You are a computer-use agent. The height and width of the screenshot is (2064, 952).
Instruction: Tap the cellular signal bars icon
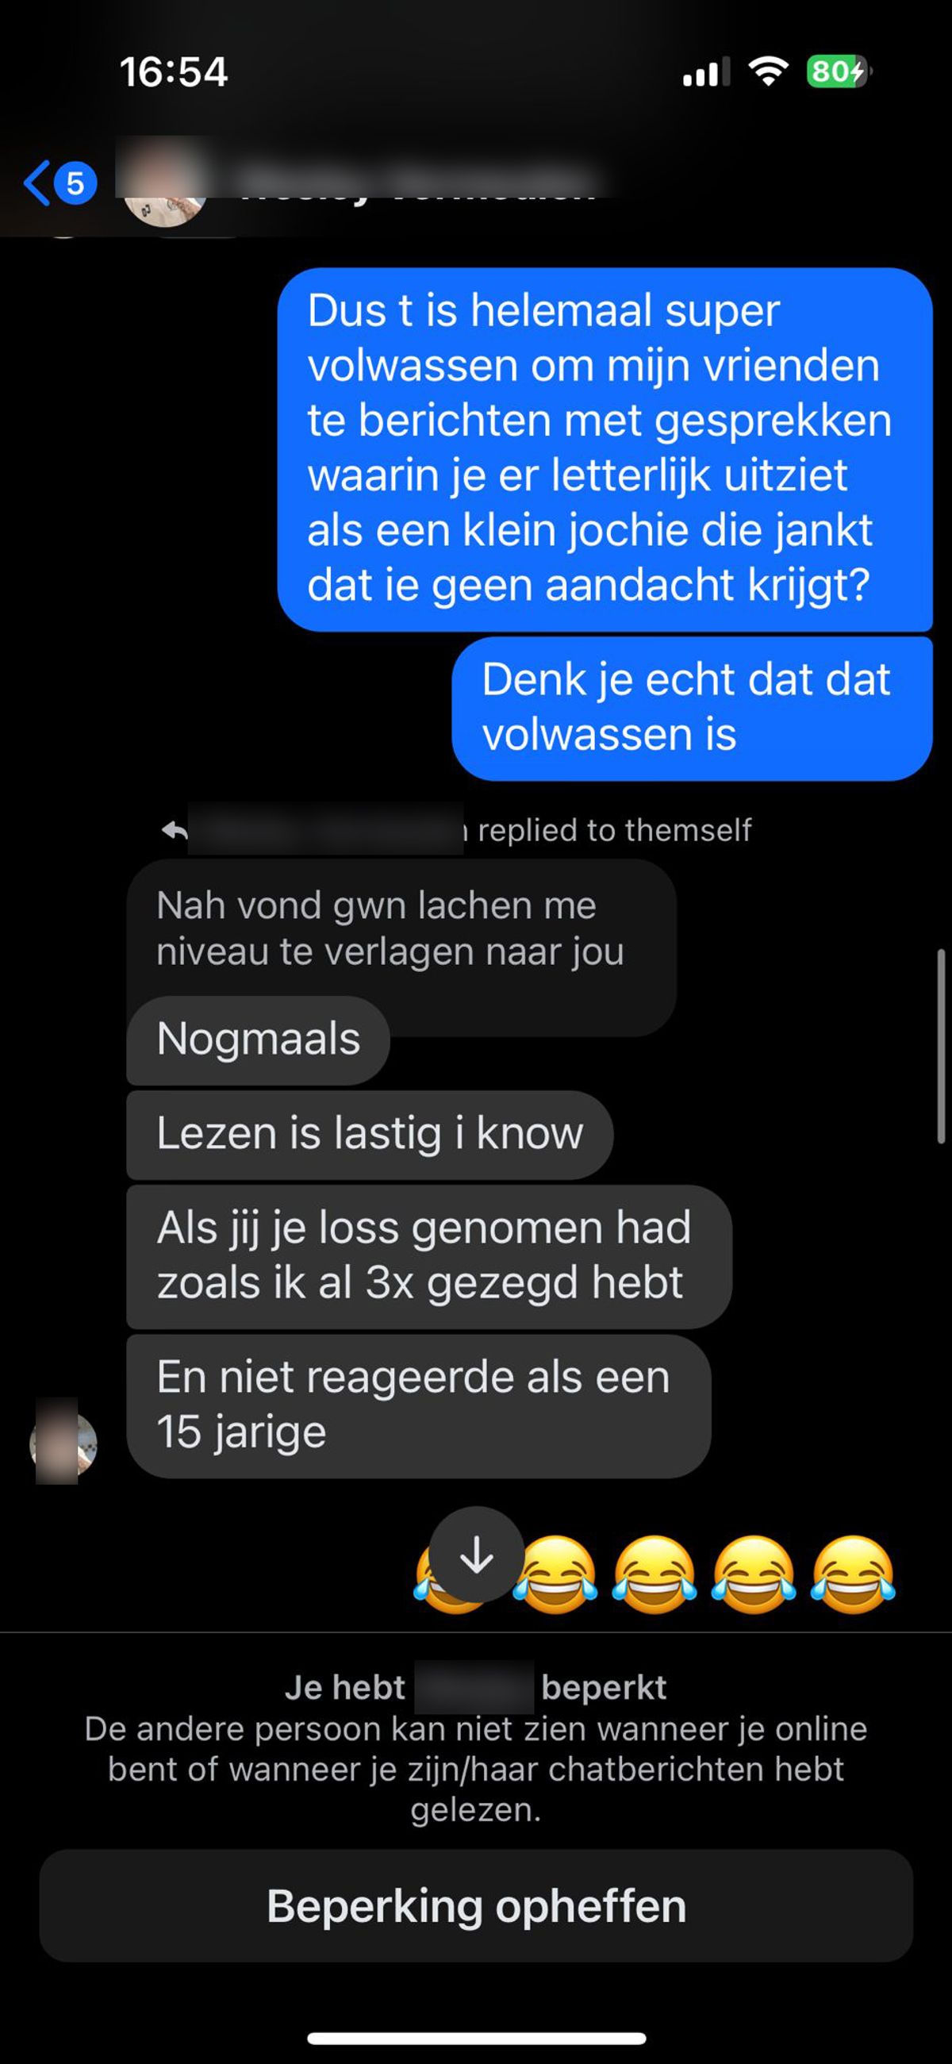click(x=706, y=72)
